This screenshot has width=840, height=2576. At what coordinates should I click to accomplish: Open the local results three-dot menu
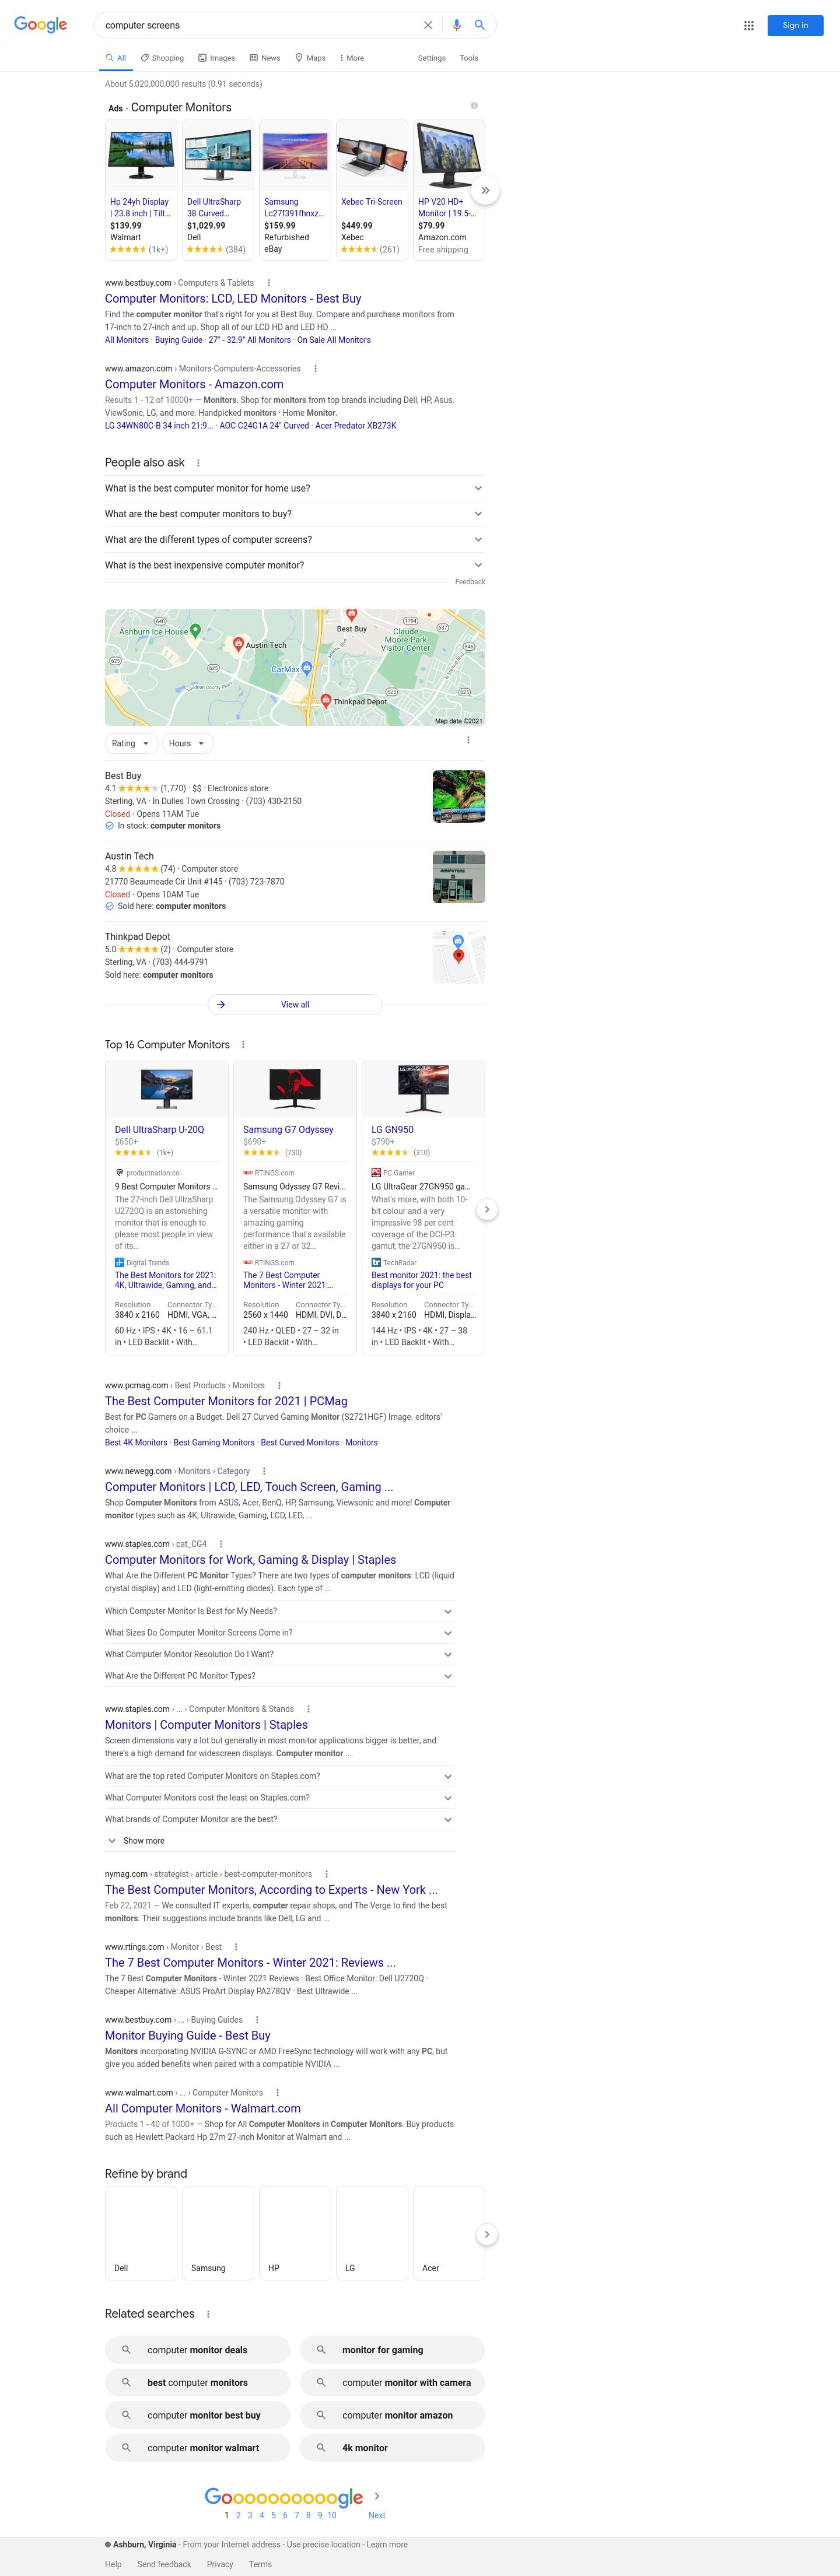468,740
